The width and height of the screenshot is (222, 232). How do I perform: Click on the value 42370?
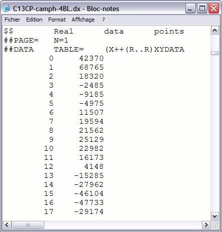91,58
